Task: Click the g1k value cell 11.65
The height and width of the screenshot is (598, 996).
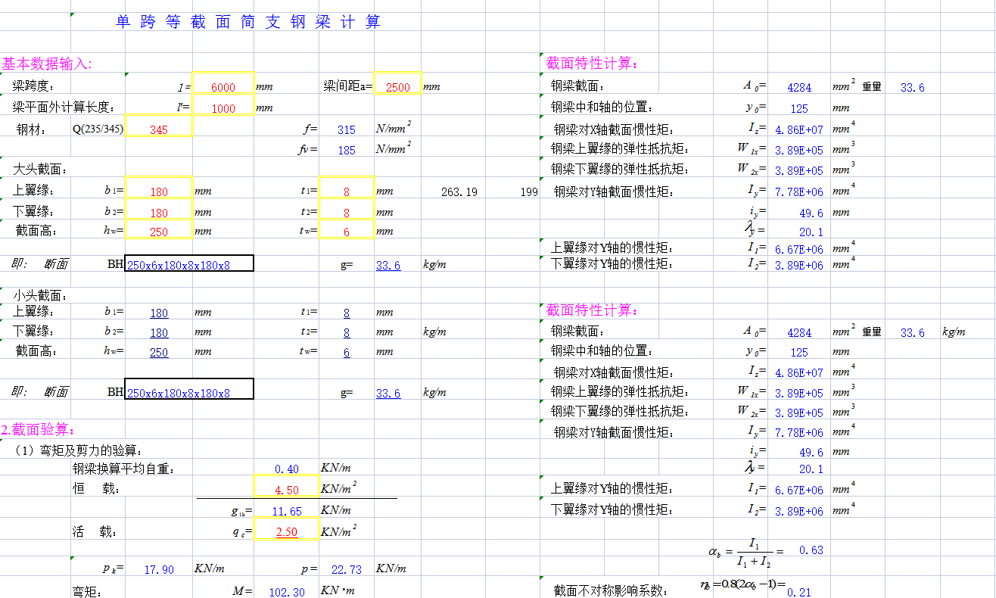Action: coord(286,511)
